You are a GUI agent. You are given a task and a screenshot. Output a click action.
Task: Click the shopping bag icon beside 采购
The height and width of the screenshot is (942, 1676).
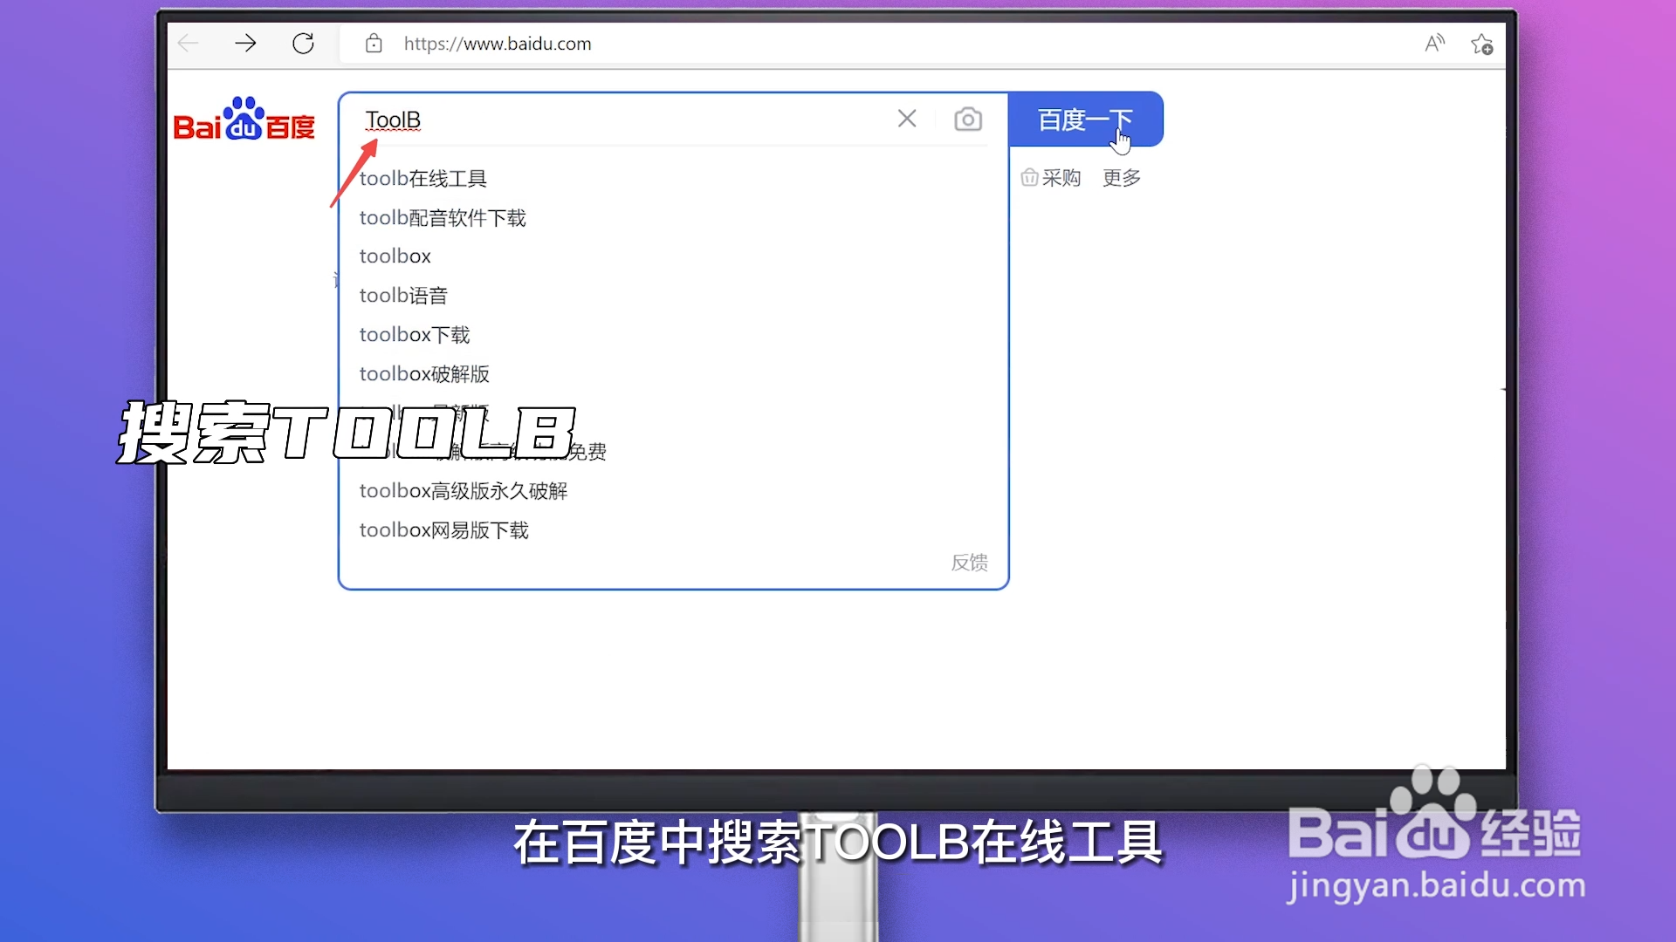pos(1028,177)
